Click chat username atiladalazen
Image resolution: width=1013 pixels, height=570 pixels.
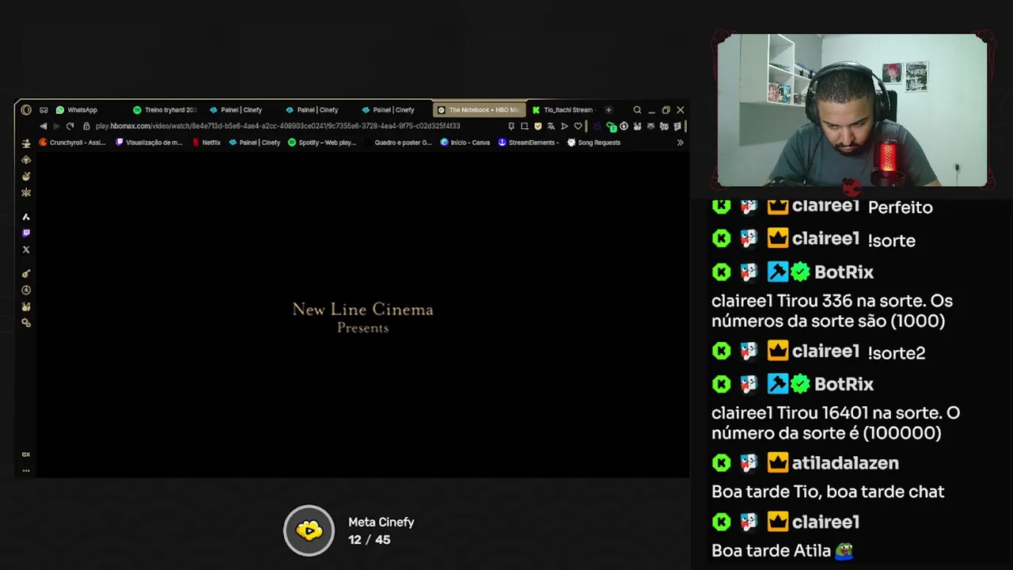point(845,463)
